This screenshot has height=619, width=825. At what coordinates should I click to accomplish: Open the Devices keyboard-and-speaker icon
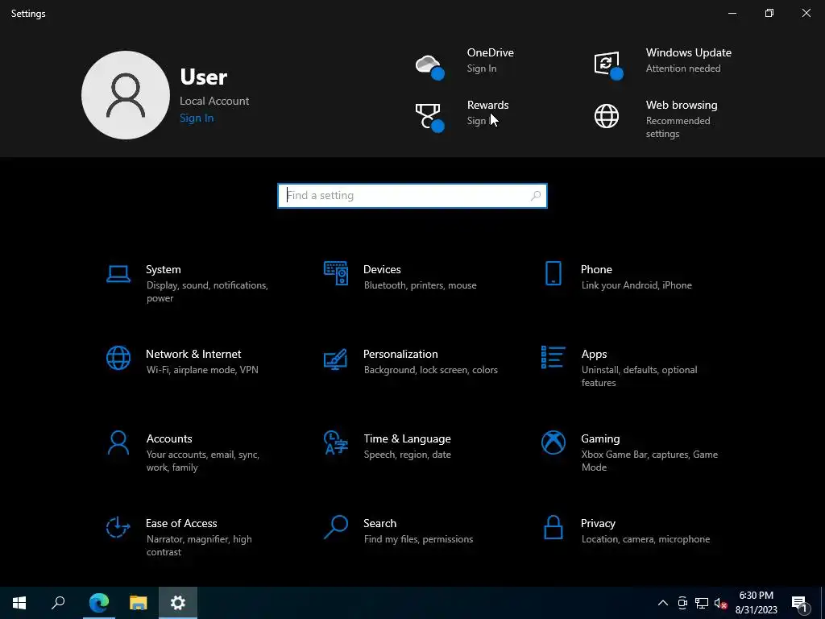tap(336, 274)
